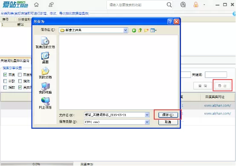
Task: Focus the 关键词 keyword input field
Action: click(x=216, y=75)
